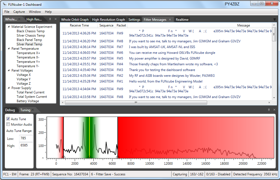Enable the Monitor Audio checkbox
The width and height of the screenshot is (280, 180).
[x=8, y=124]
